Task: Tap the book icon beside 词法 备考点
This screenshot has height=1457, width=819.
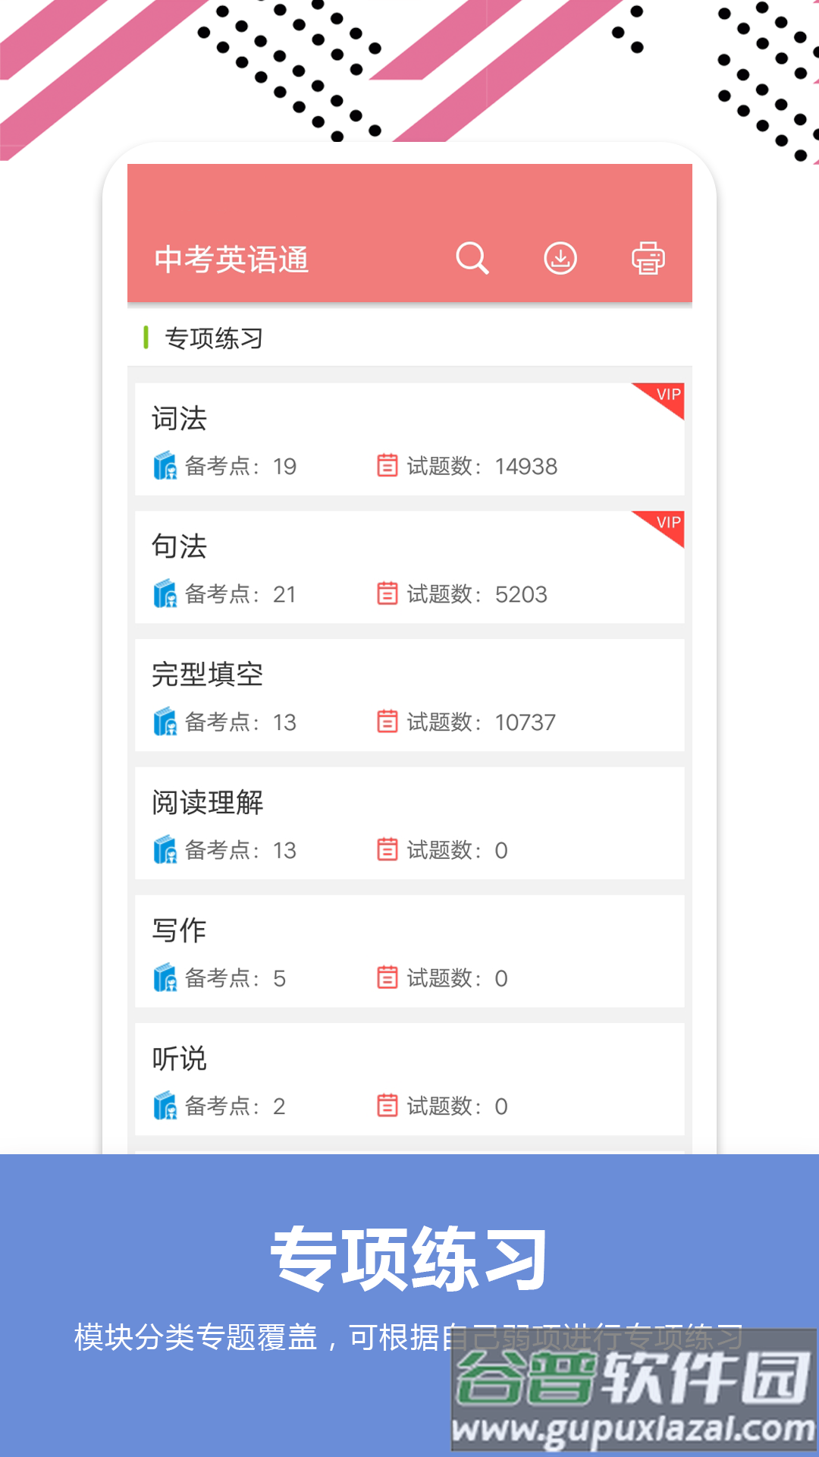Action: tap(165, 466)
